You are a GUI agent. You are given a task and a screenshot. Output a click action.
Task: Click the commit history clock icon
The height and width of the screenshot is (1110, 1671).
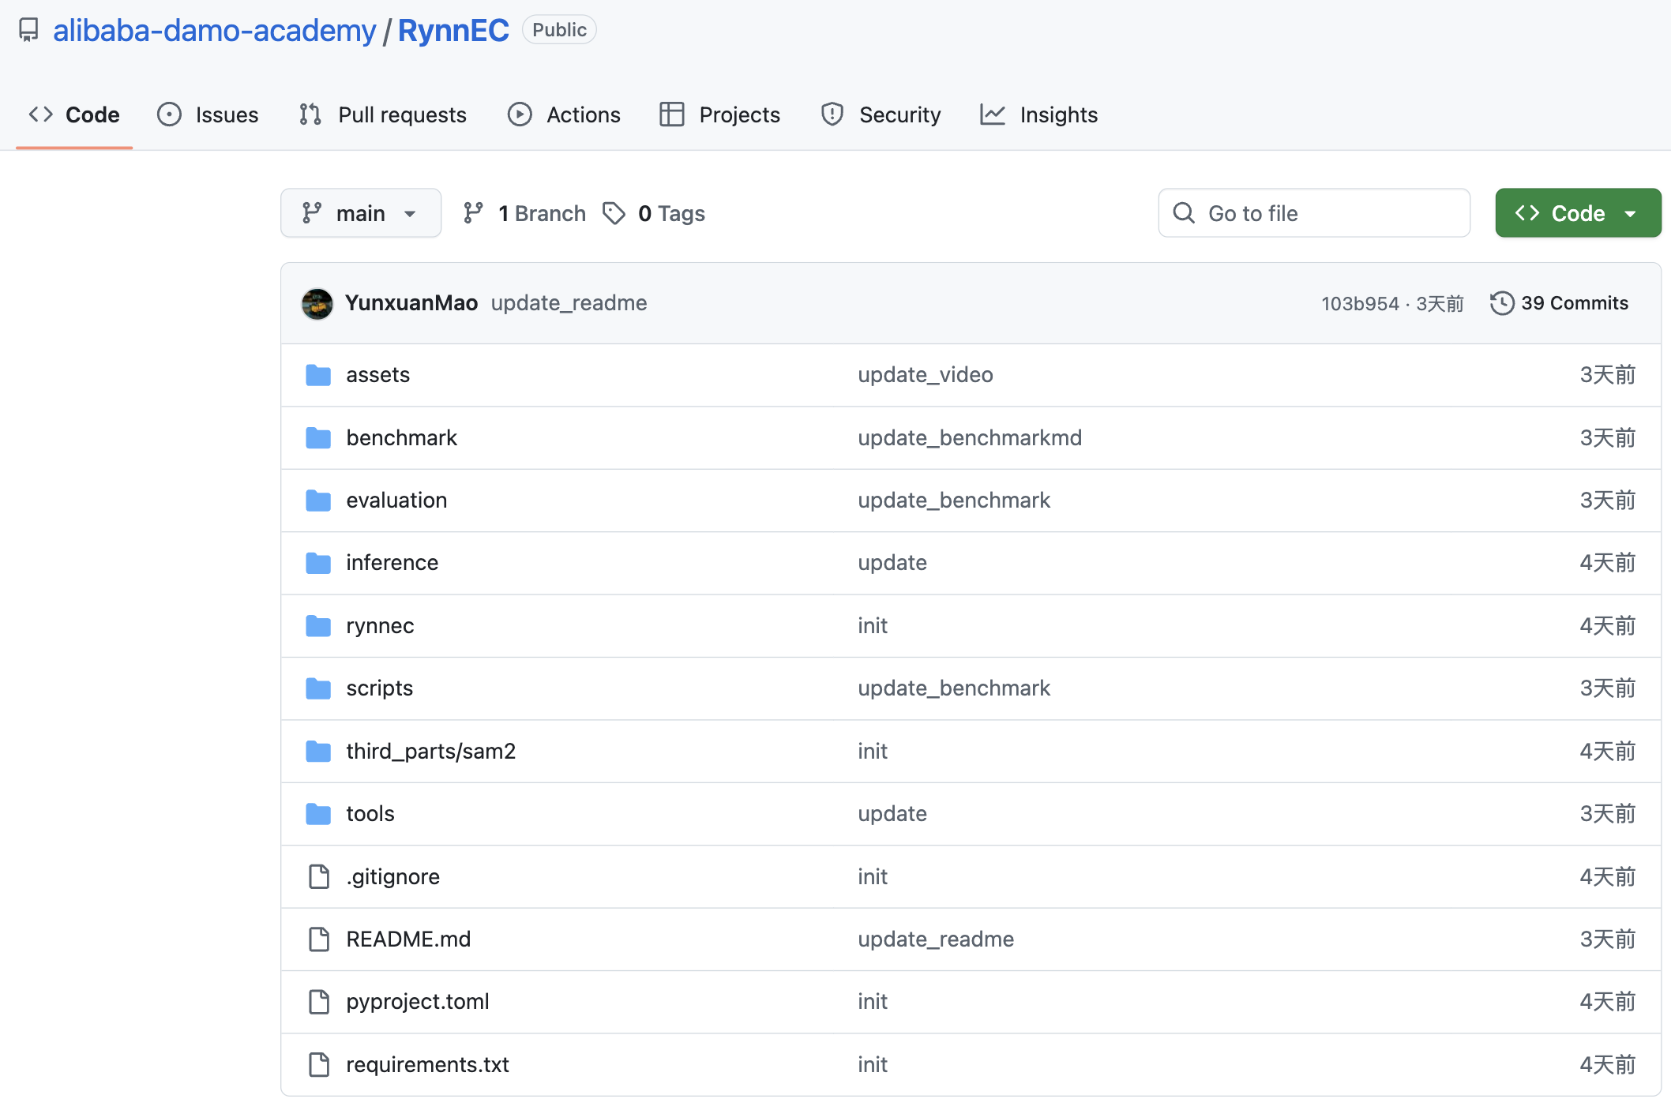[x=1501, y=303]
